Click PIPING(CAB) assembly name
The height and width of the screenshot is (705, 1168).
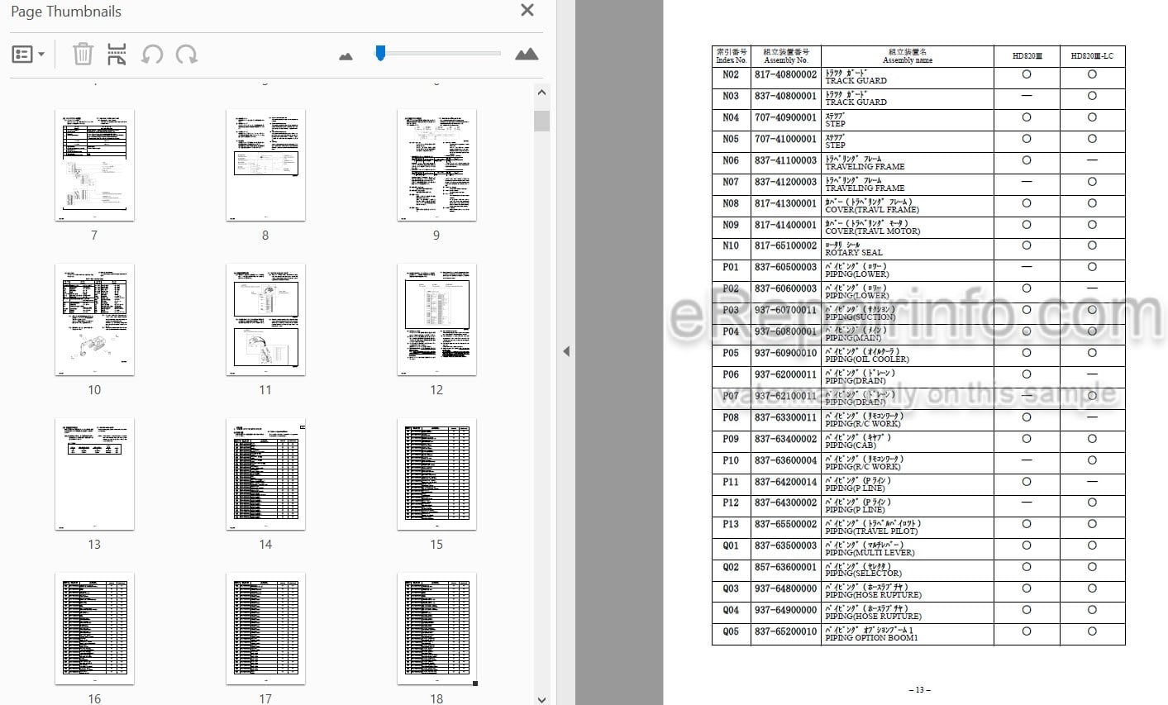[x=850, y=445]
